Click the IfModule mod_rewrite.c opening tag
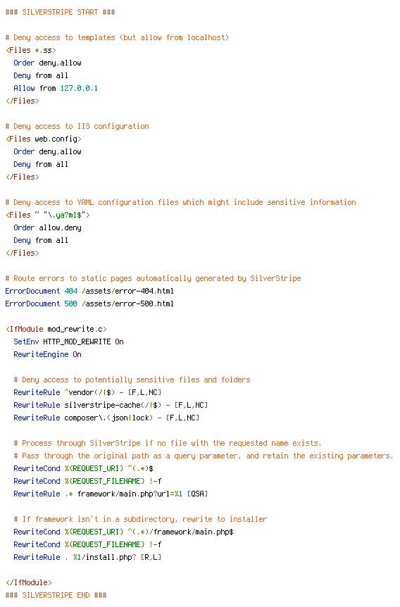 pyautogui.click(x=56, y=329)
